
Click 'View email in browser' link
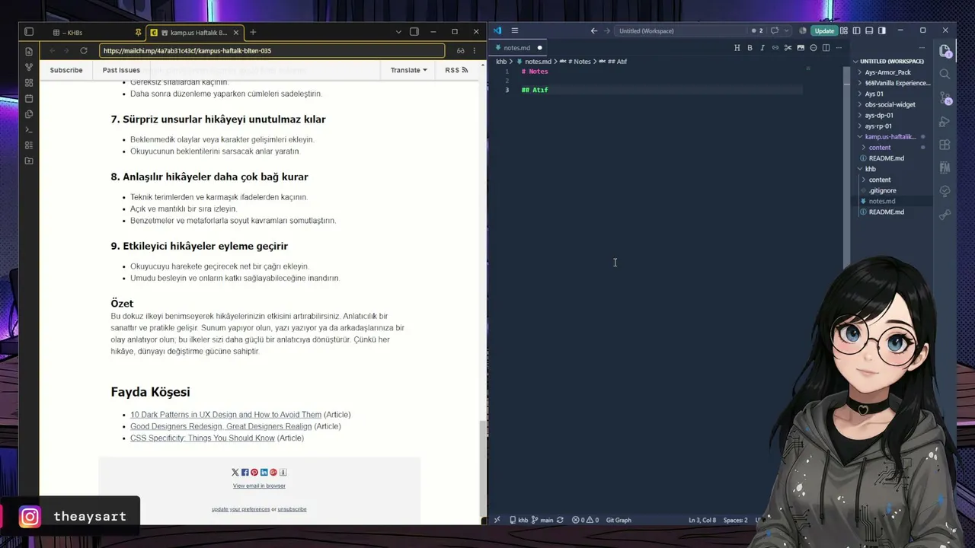click(259, 486)
